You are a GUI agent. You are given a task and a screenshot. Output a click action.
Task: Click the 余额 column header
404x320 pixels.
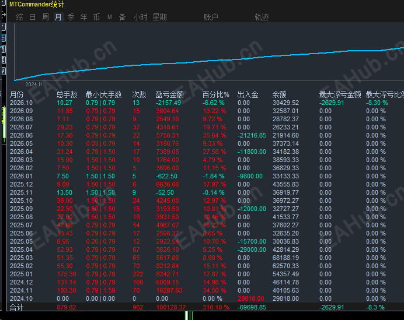279,94
